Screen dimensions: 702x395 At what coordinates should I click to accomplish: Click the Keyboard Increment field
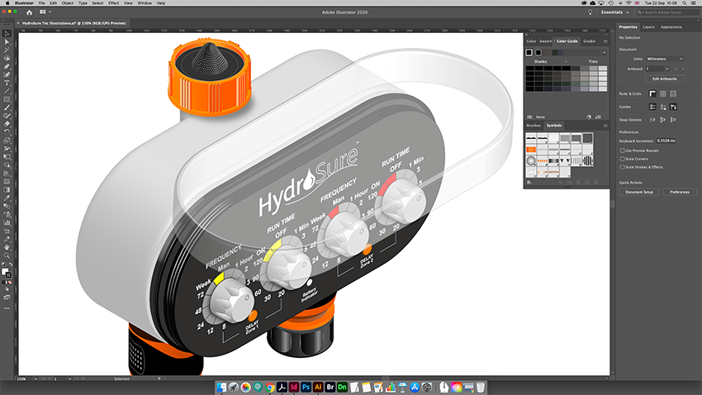666,140
